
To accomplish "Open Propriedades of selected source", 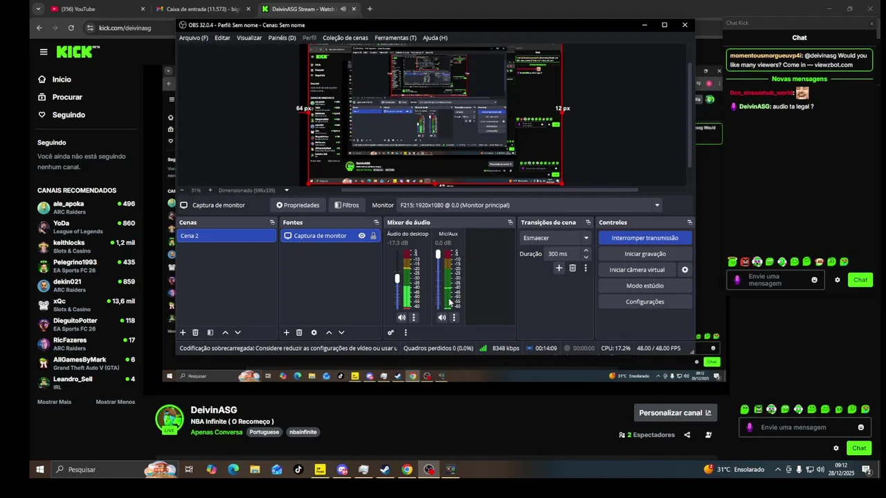I will coord(298,205).
